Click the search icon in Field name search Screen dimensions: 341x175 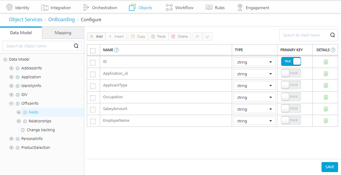pos(332,35)
